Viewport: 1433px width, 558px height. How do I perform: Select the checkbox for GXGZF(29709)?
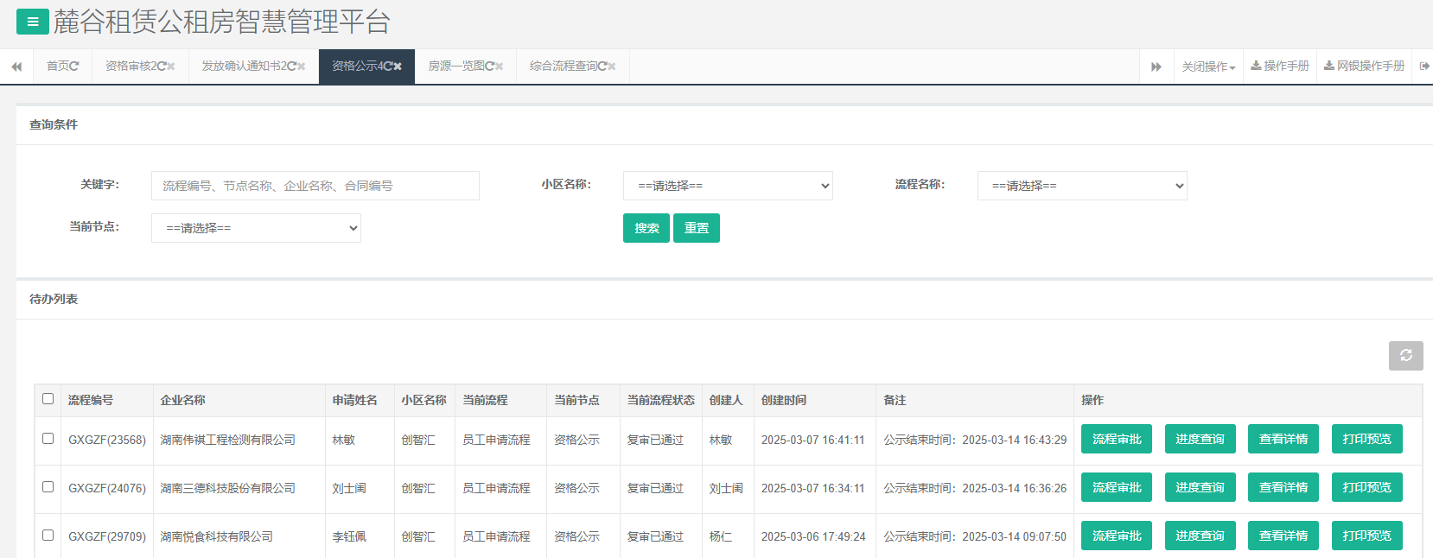tap(48, 536)
